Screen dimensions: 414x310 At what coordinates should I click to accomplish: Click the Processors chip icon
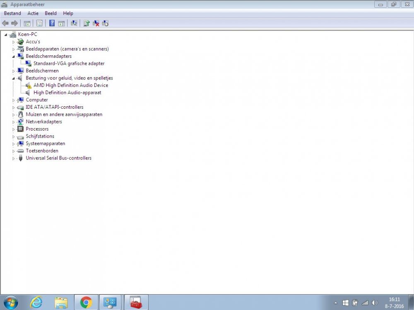[20, 129]
